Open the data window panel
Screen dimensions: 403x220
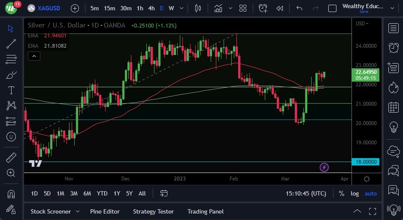pos(393,67)
